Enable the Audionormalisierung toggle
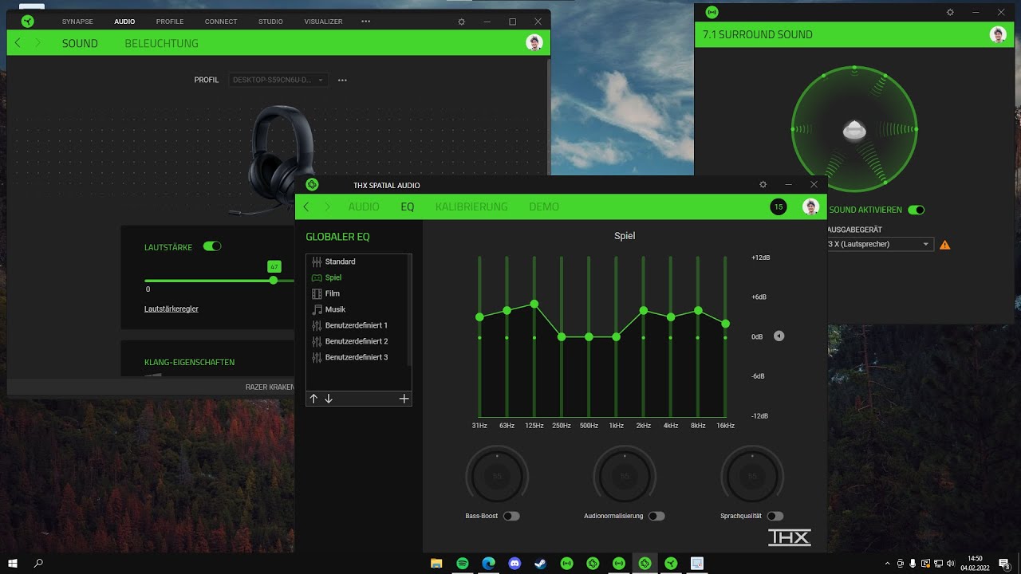The image size is (1021, 574). click(x=656, y=516)
